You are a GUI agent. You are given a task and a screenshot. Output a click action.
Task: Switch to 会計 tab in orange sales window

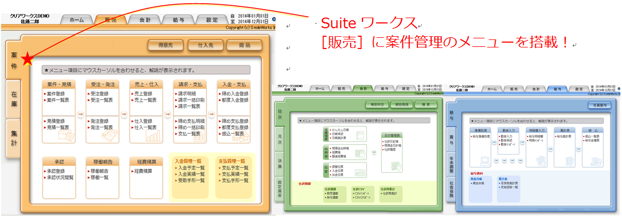146,19
